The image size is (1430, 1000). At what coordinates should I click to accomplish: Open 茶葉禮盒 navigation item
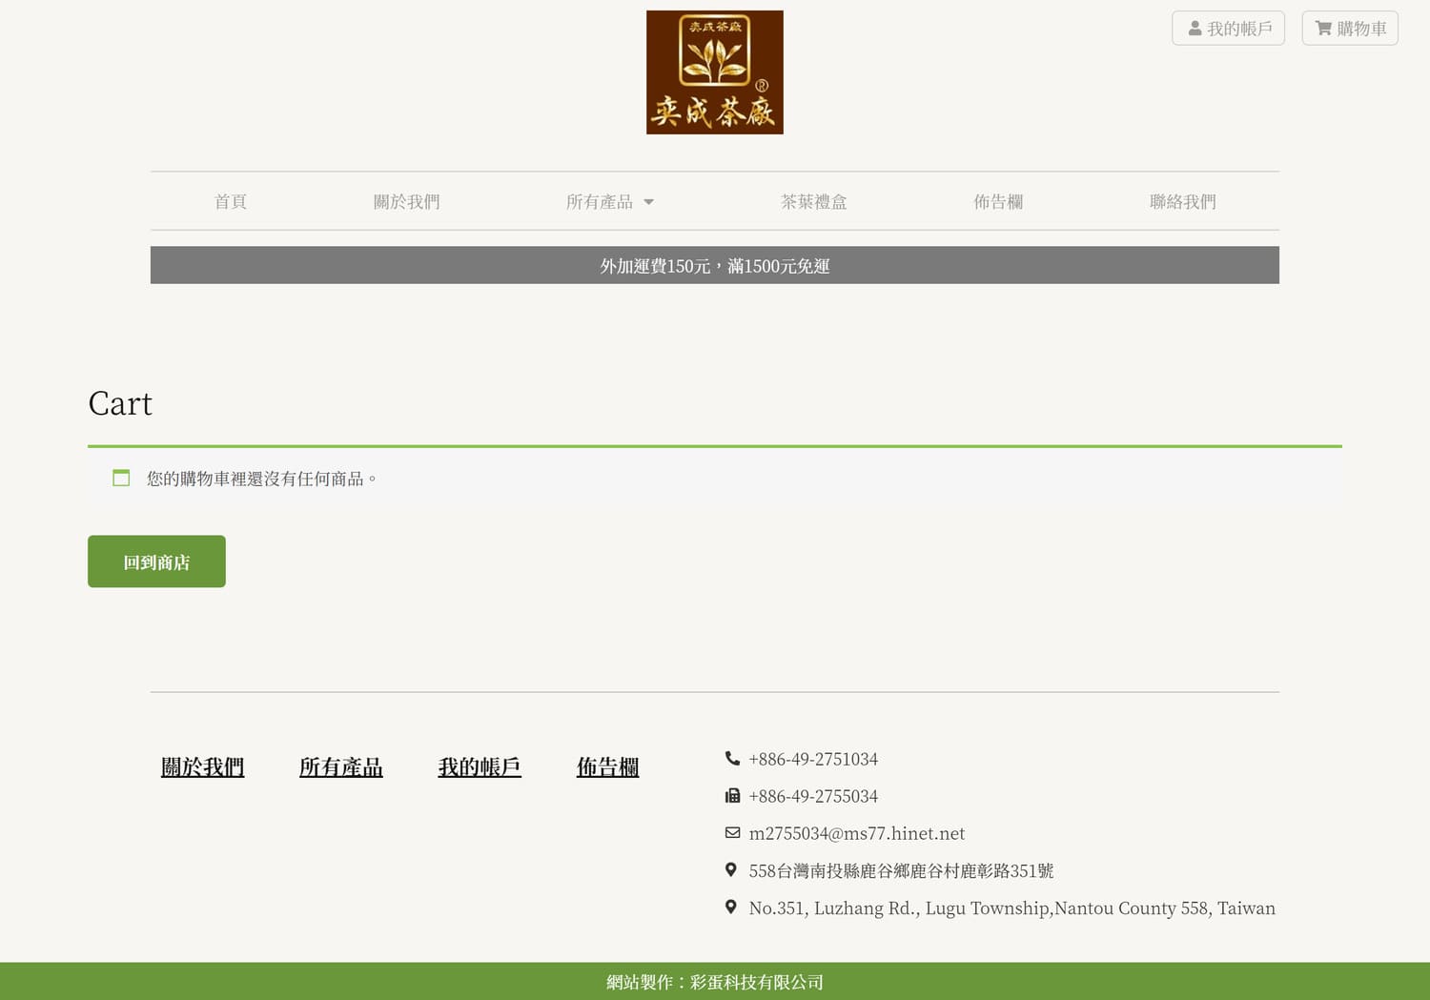tap(813, 202)
